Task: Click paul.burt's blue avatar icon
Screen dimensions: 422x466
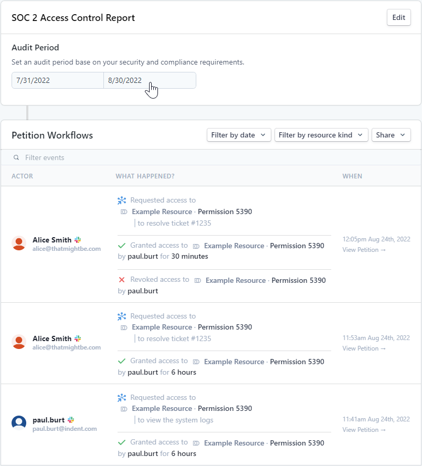Action: (19, 422)
